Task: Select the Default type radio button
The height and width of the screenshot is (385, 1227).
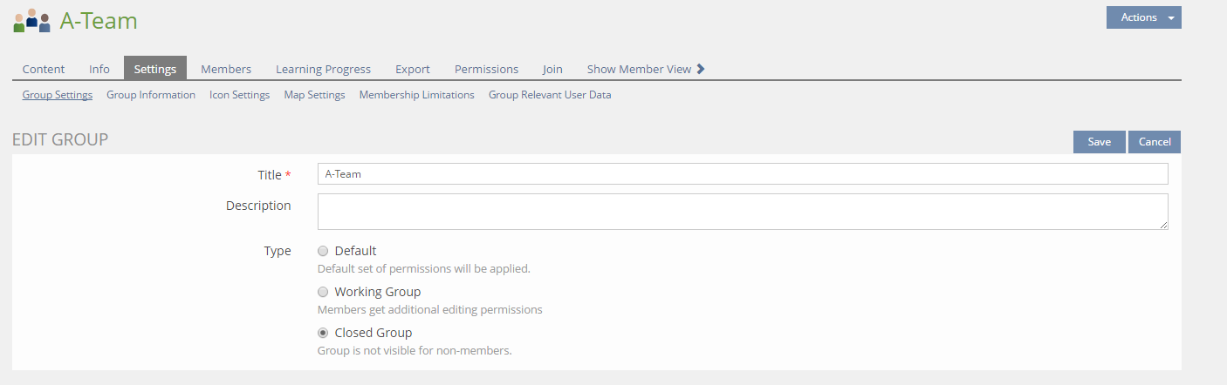Action: point(323,251)
